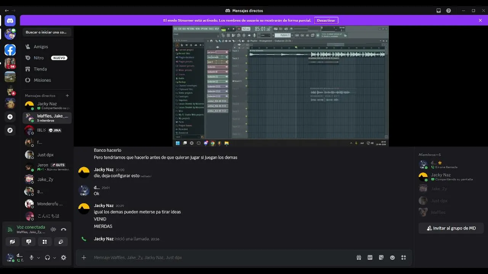Click Jacky Naz's shared screen stream

tap(281, 86)
